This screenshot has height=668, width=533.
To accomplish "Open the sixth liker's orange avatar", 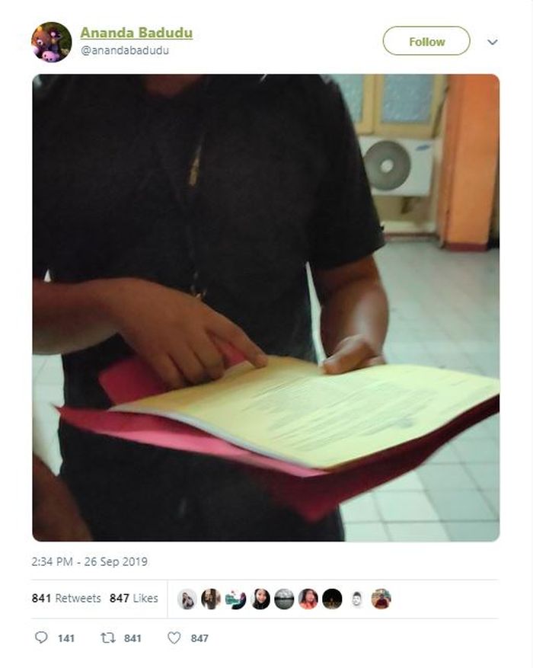I will click(x=308, y=599).
